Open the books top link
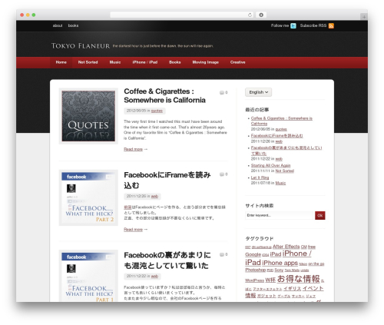 tap(73, 25)
